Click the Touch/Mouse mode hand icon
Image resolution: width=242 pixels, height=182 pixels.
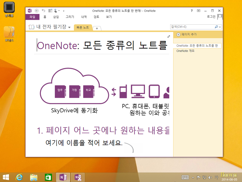56,11
